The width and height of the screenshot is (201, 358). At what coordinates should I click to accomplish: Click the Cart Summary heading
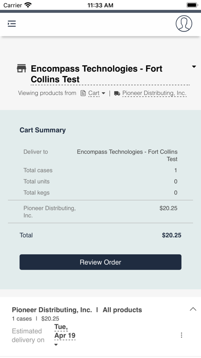[x=43, y=130]
